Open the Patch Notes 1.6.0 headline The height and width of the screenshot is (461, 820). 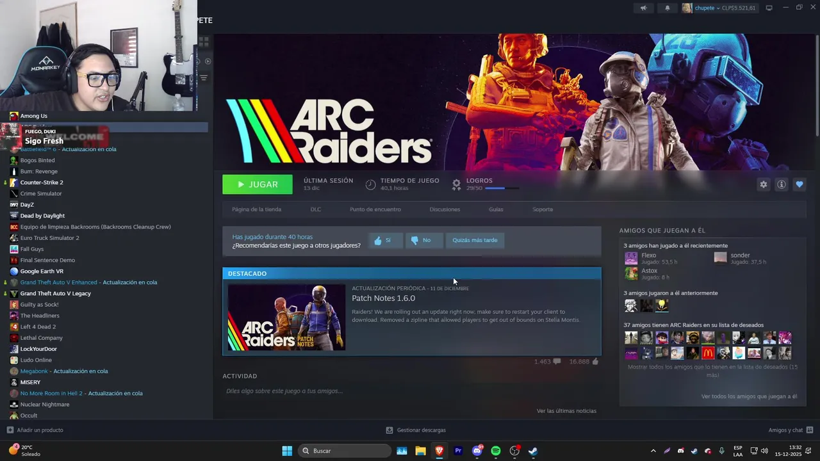[x=383, y=298]
